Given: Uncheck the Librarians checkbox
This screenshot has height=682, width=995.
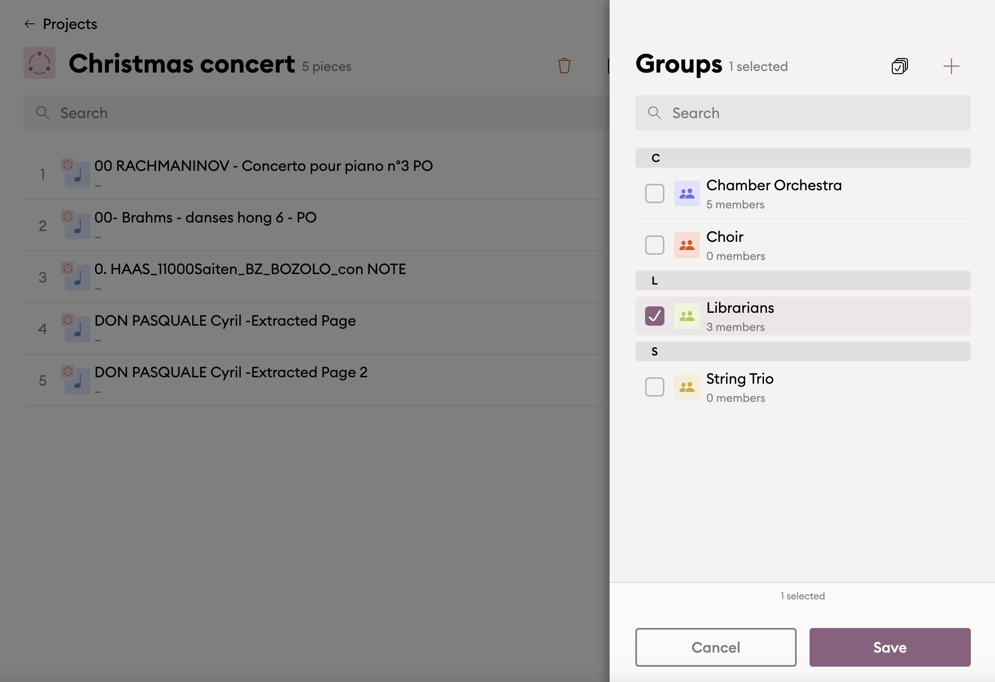Looking at the screenshot, I should pyautogui.click(x=654, y=316).
